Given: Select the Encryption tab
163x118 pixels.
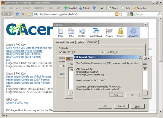Looking at the screenshot, I should point(92,42).
